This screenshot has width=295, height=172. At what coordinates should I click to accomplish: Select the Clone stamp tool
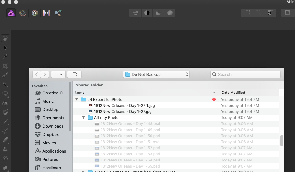pos(5,149)
